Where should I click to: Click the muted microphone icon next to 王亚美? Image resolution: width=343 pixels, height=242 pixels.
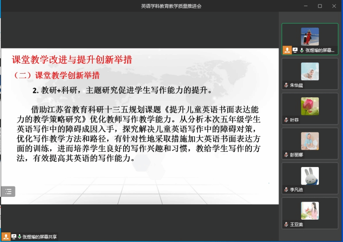[286, 224]
